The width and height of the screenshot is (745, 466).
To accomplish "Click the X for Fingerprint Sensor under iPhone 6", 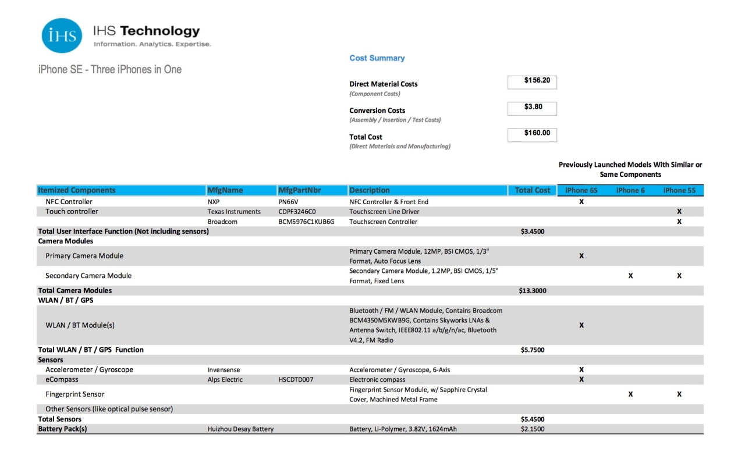I will coord(630,394).
